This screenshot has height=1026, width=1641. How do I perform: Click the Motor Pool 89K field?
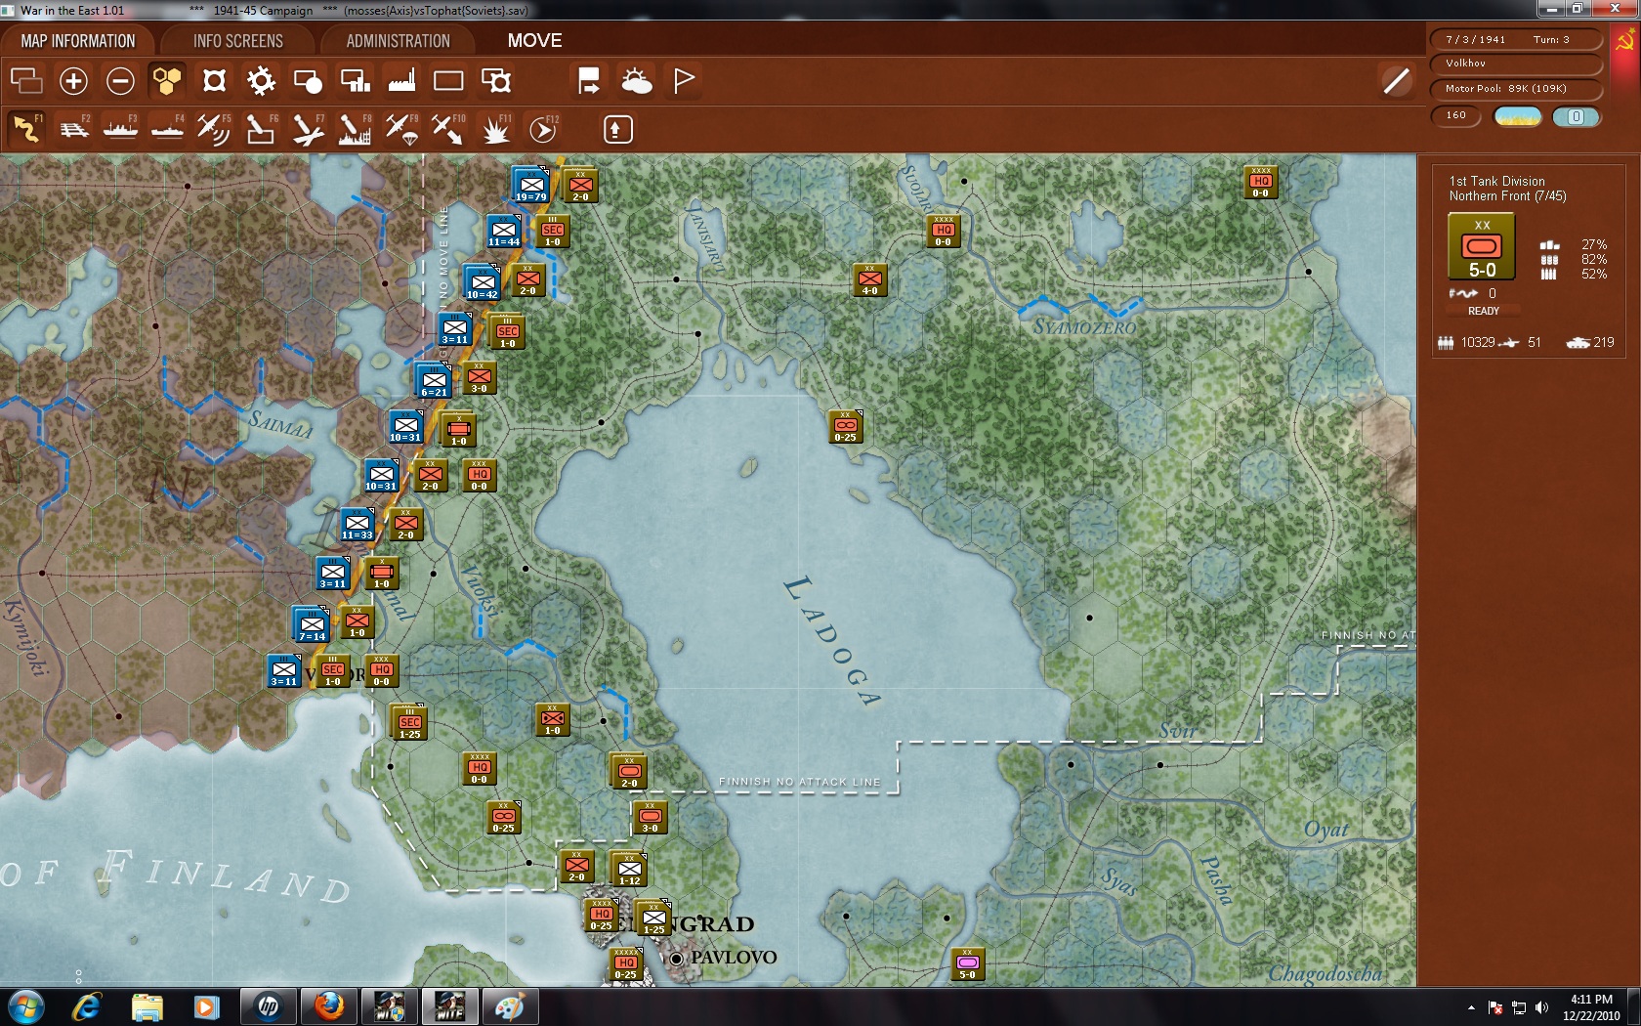(x=1516, y=89)
